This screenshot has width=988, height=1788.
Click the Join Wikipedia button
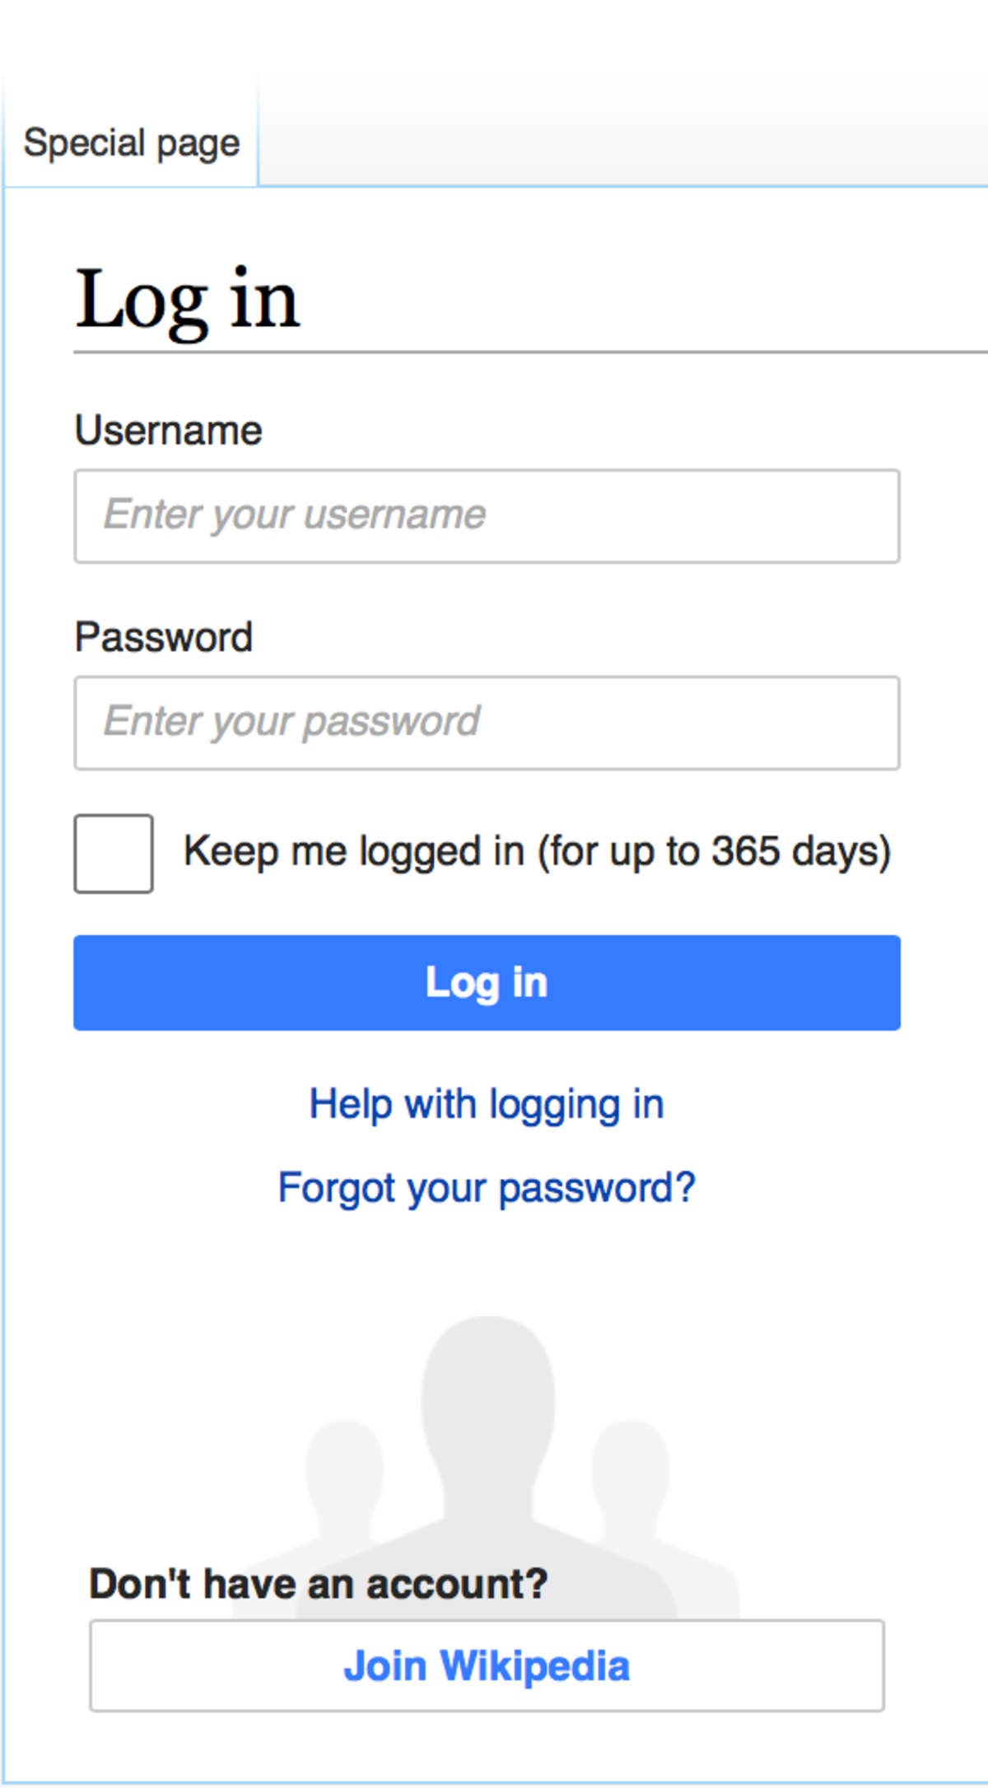point(487,1666)
